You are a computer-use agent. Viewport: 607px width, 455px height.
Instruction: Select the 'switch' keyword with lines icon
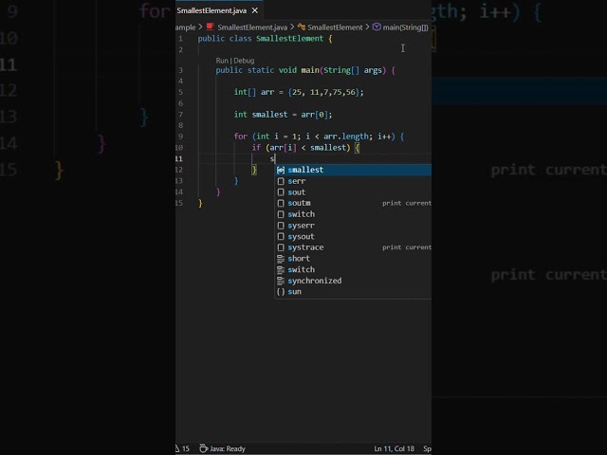(353, 269)
